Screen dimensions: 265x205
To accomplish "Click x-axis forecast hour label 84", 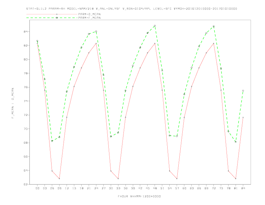I will point(243,188).
